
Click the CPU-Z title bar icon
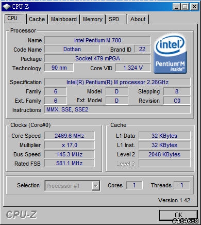[7, 7]
